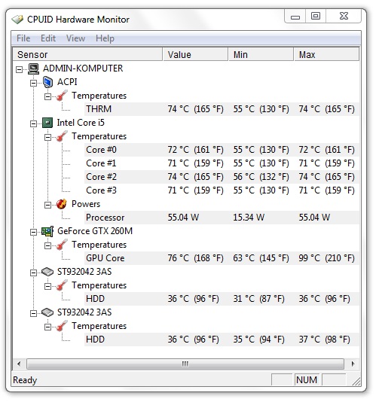The height and width of the screenshot is (402, 379).
Task: Click the first ST932042 3AS drive icon
Action: [47, 272]
